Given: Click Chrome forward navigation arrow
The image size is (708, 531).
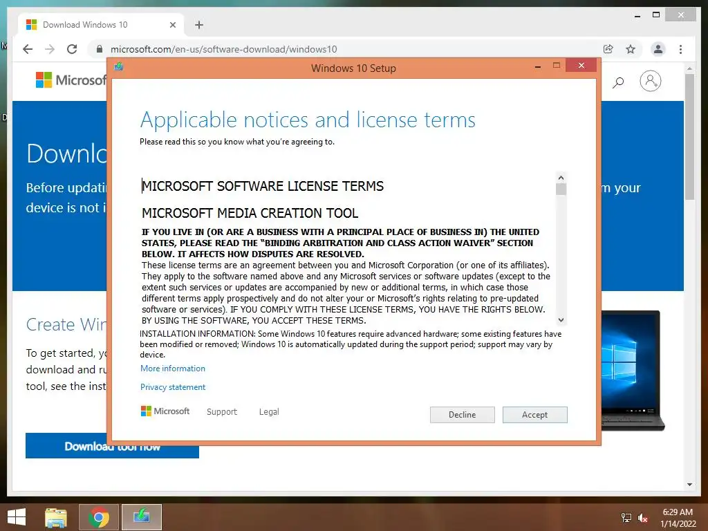Looking at the screenshot, I should (50, 49).
